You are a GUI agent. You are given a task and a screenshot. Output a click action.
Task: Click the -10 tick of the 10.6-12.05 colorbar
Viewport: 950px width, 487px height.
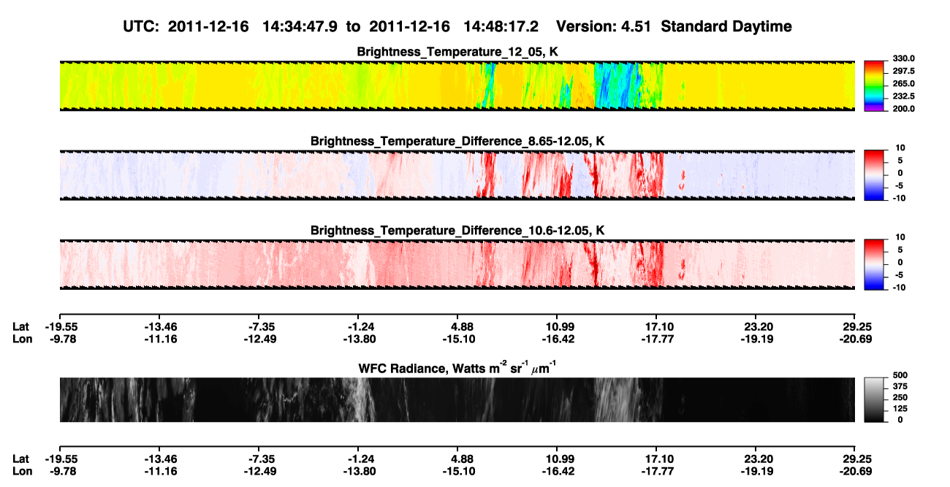[x=899, y=288]
